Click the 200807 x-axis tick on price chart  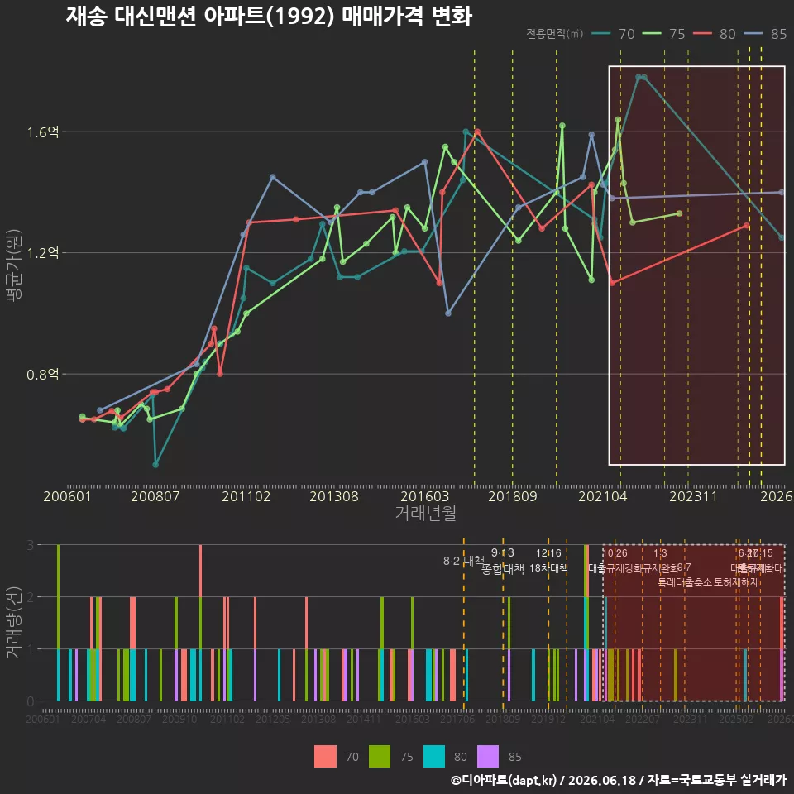point(155,496)
